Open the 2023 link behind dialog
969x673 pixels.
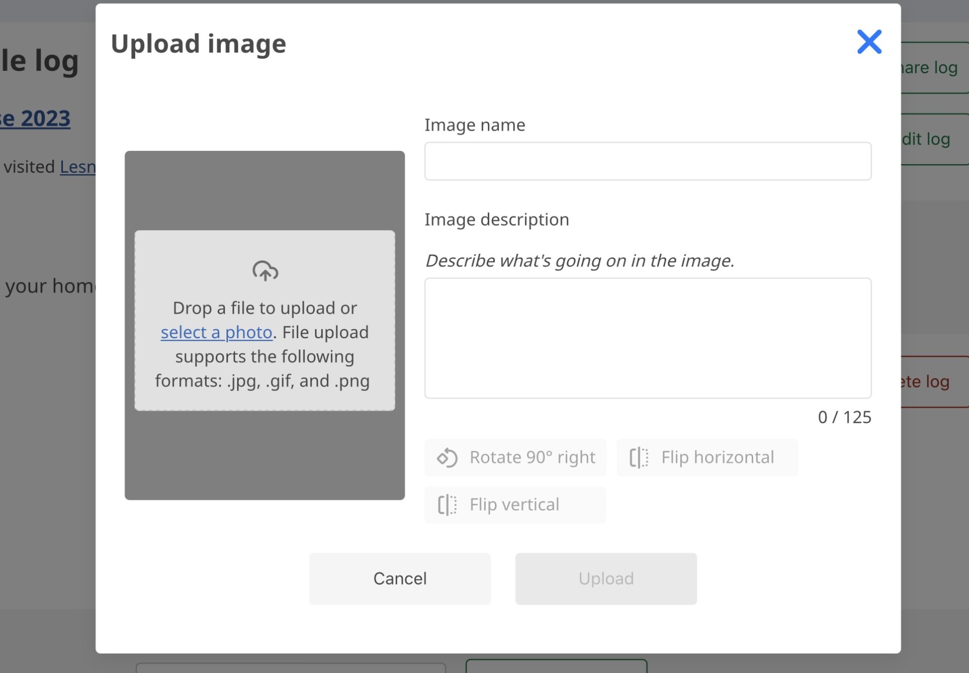click(x=35, y=118)
